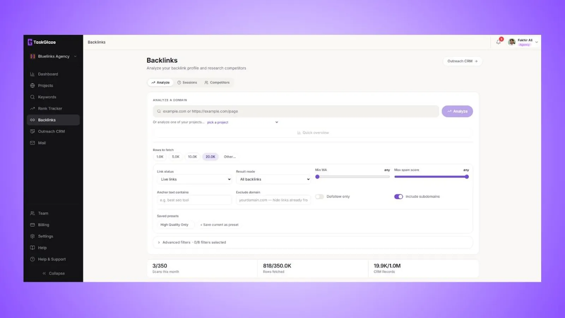Enable the Dofollow only toggle
The height and width of the screenshot is (318, 565).
320,196
